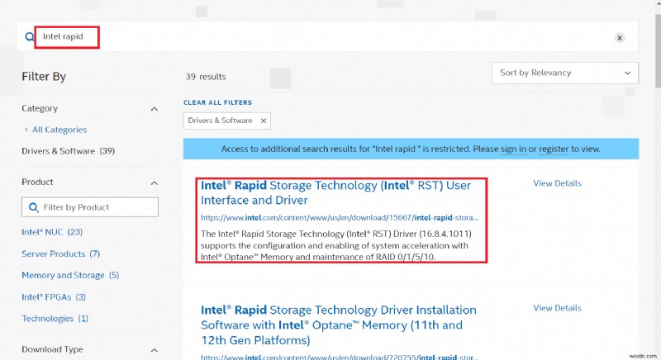Clear the search with the X icon

619,38
